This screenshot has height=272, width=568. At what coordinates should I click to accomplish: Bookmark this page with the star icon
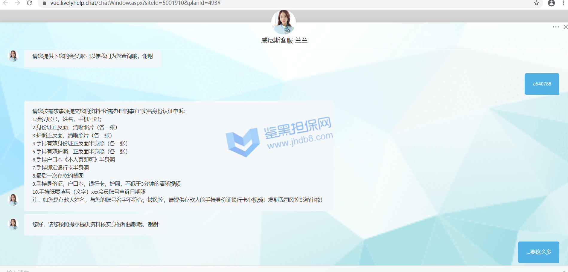click(x=536, y=3)
